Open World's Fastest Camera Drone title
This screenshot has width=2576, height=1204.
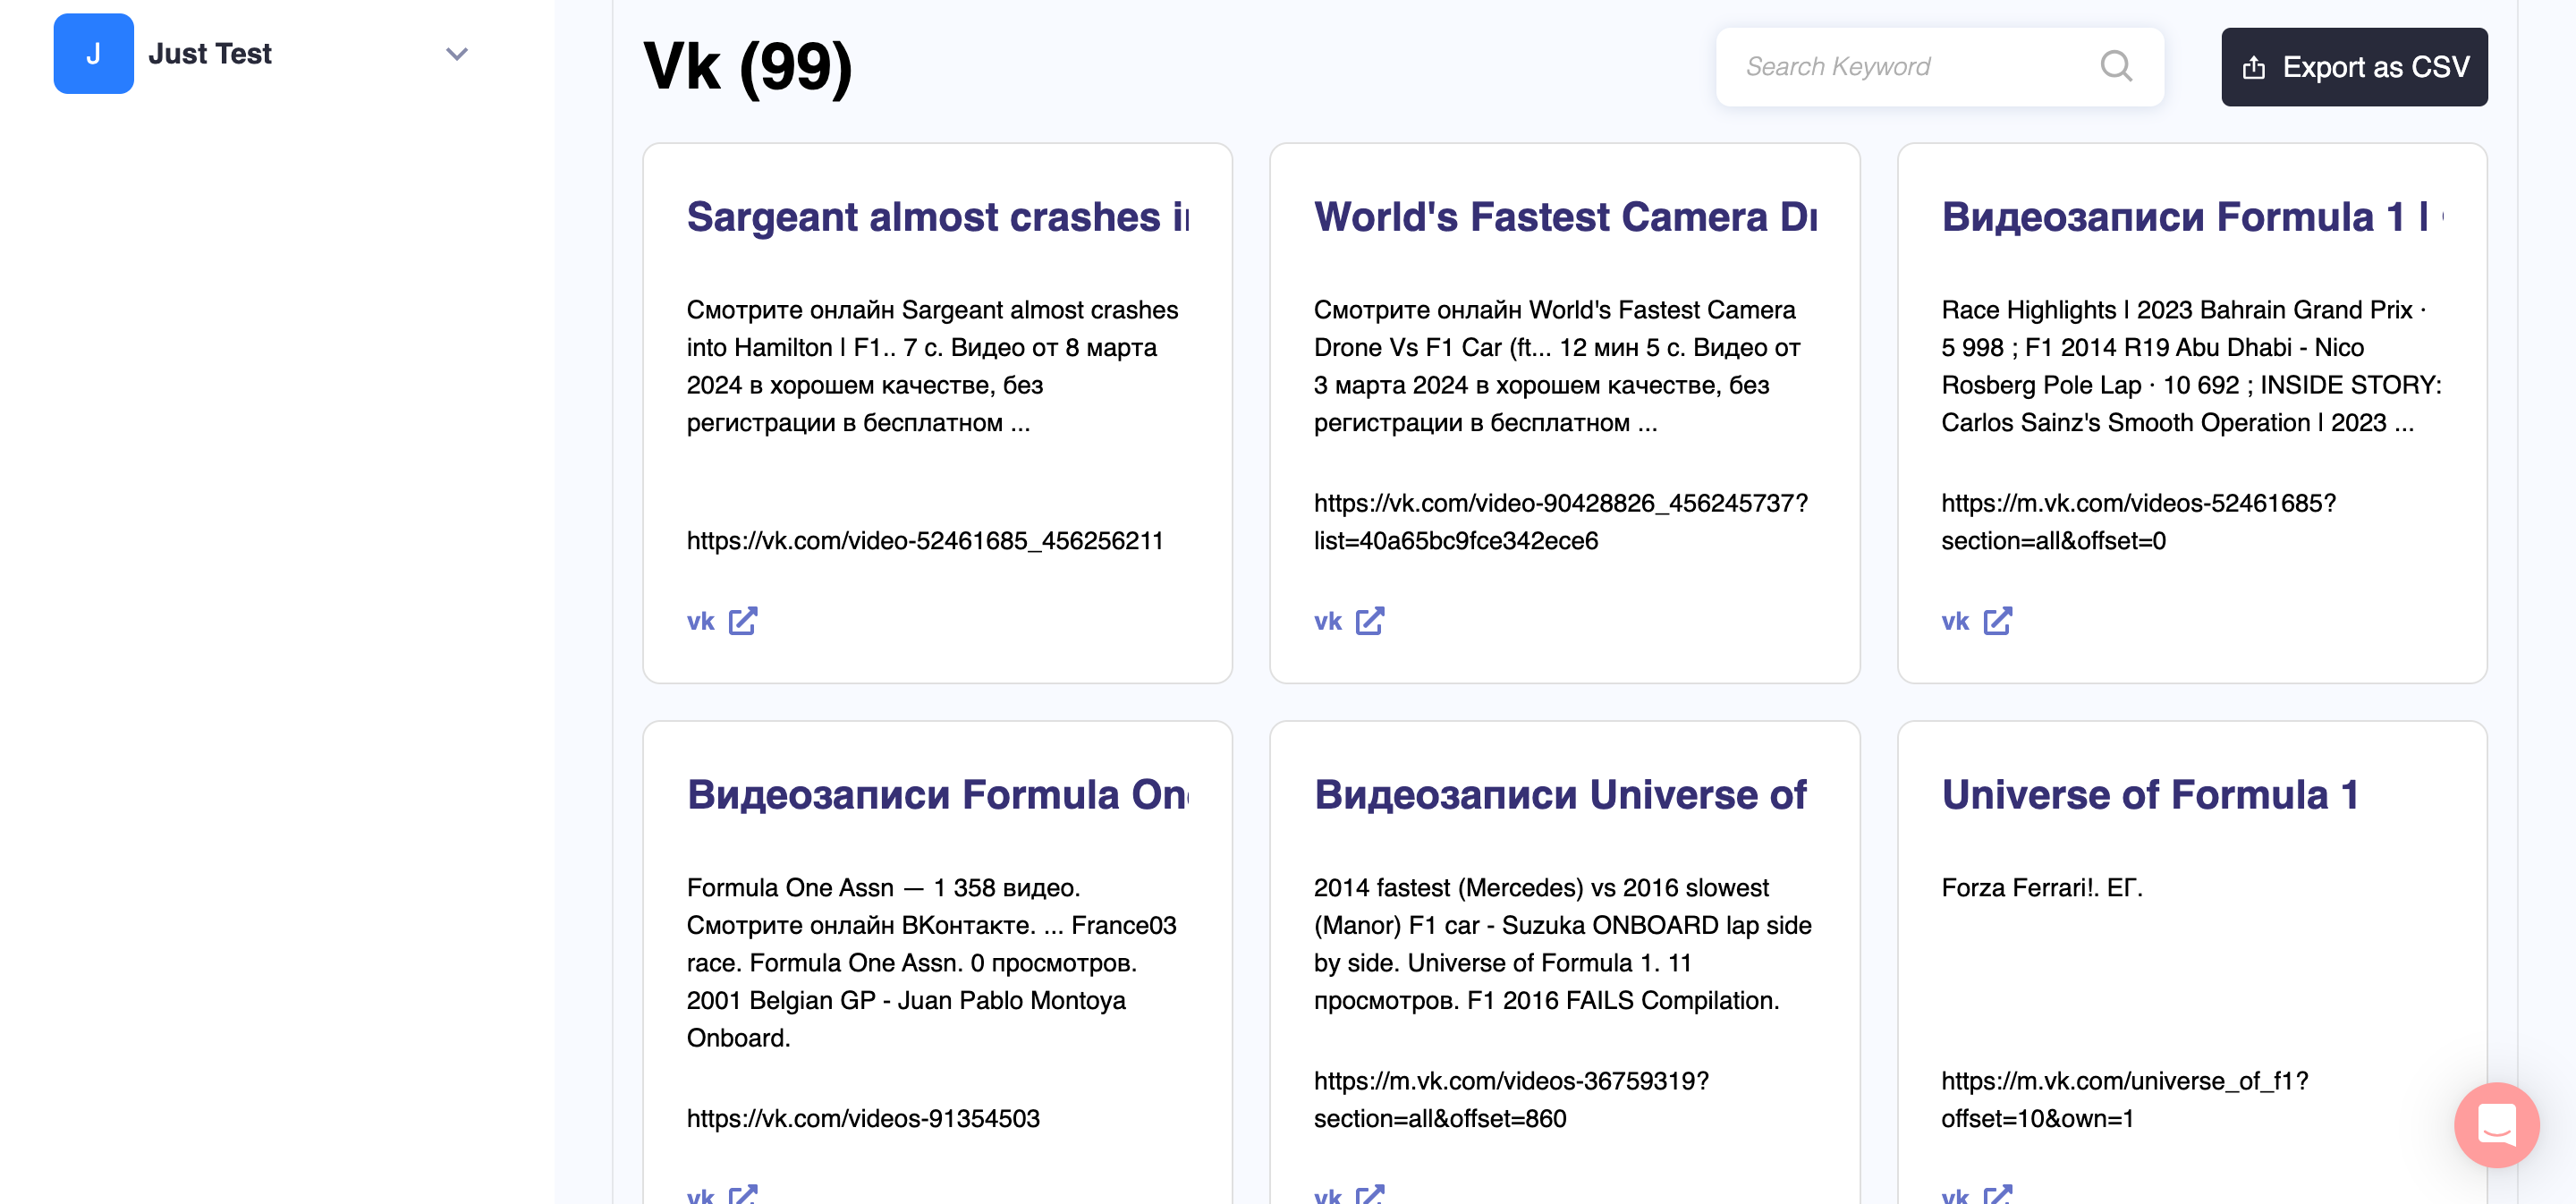[1564, 217]
